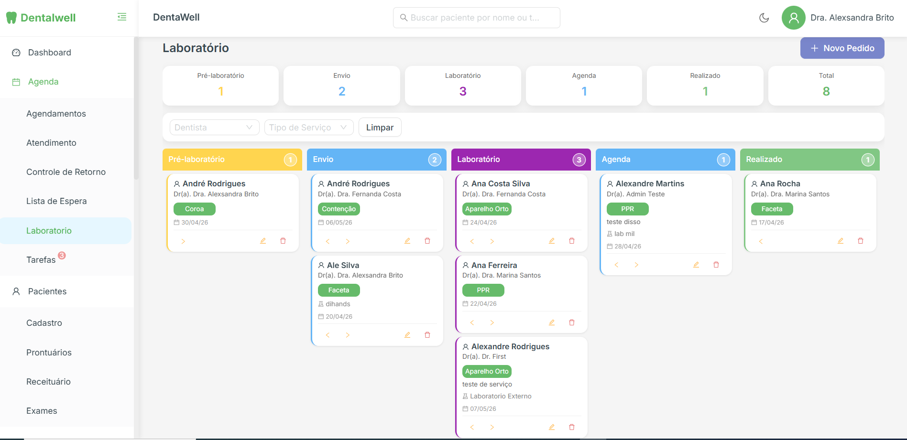
Task: Advance Ana Ferreira card forward
Action: tap(492, 322)
